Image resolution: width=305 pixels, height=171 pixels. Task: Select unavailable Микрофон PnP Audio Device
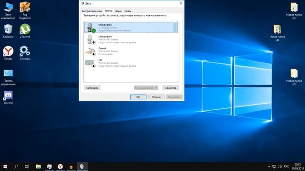(131, 39)
